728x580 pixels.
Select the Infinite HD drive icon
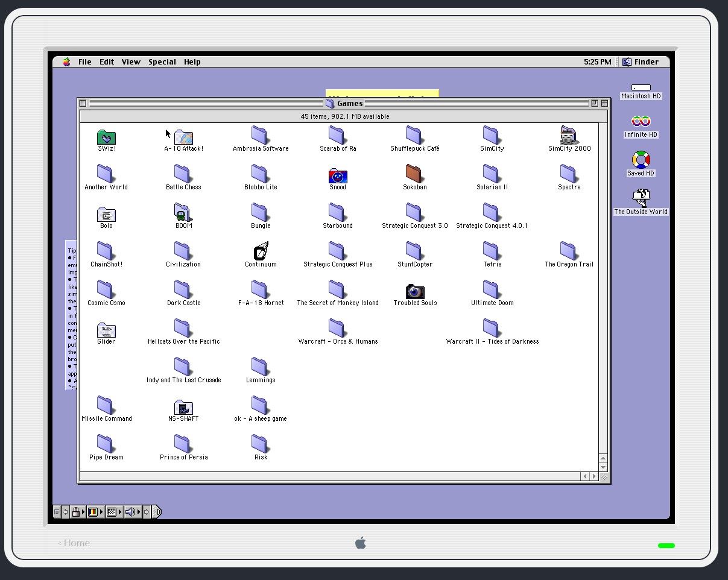(x=641, y=122)
